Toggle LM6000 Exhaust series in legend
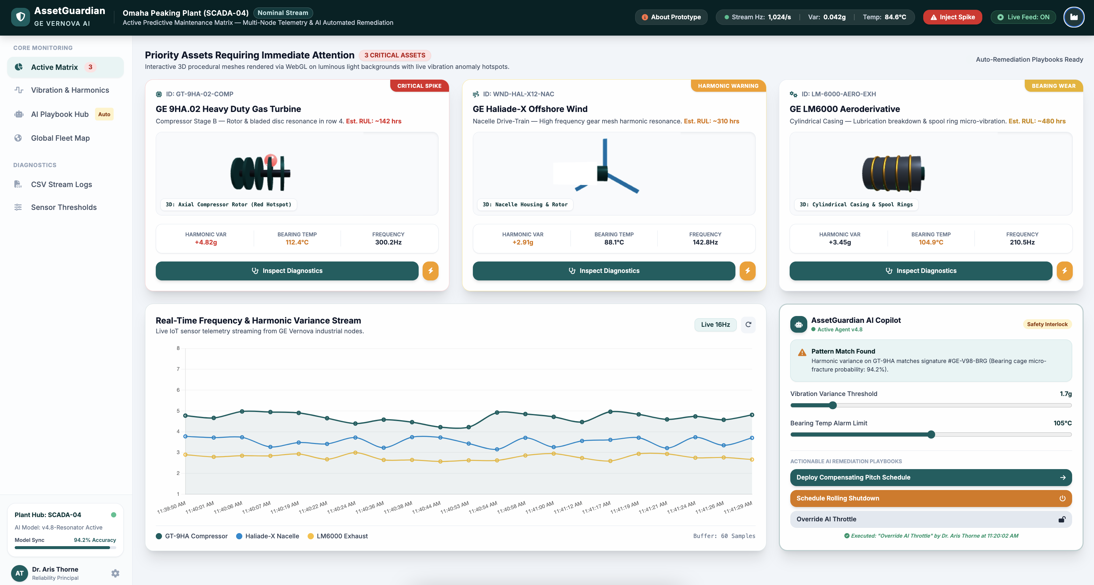This screenshot has height=585, width=1094. [x=338, y=536]
